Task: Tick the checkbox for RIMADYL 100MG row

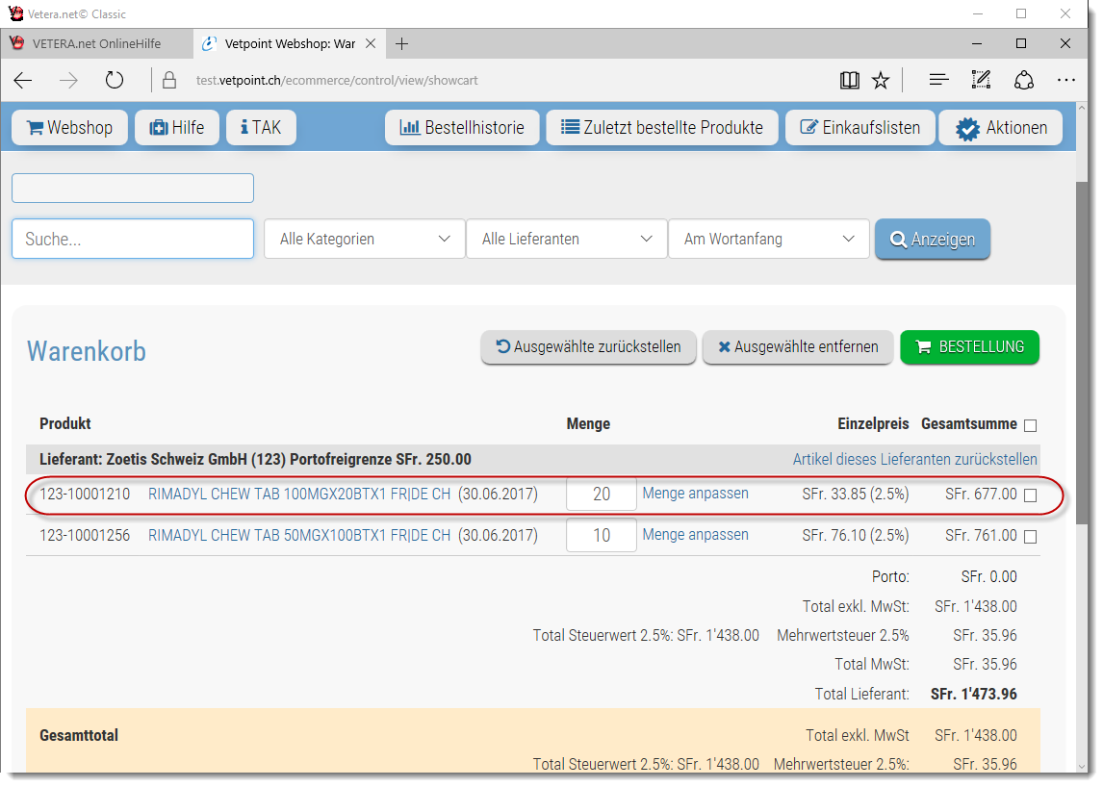Action: pos(1030,495)
